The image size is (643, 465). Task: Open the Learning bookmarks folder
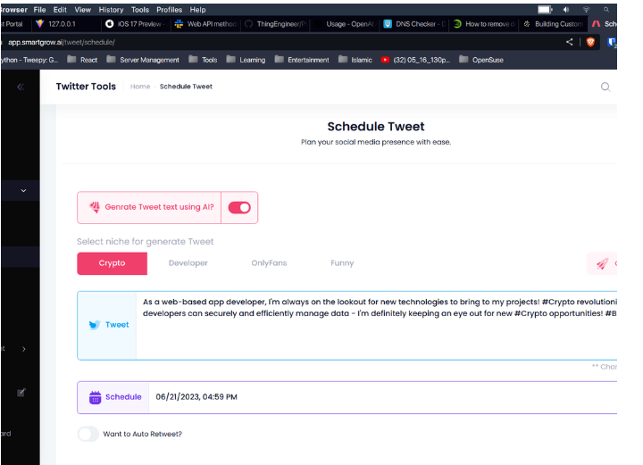[246, 60]
